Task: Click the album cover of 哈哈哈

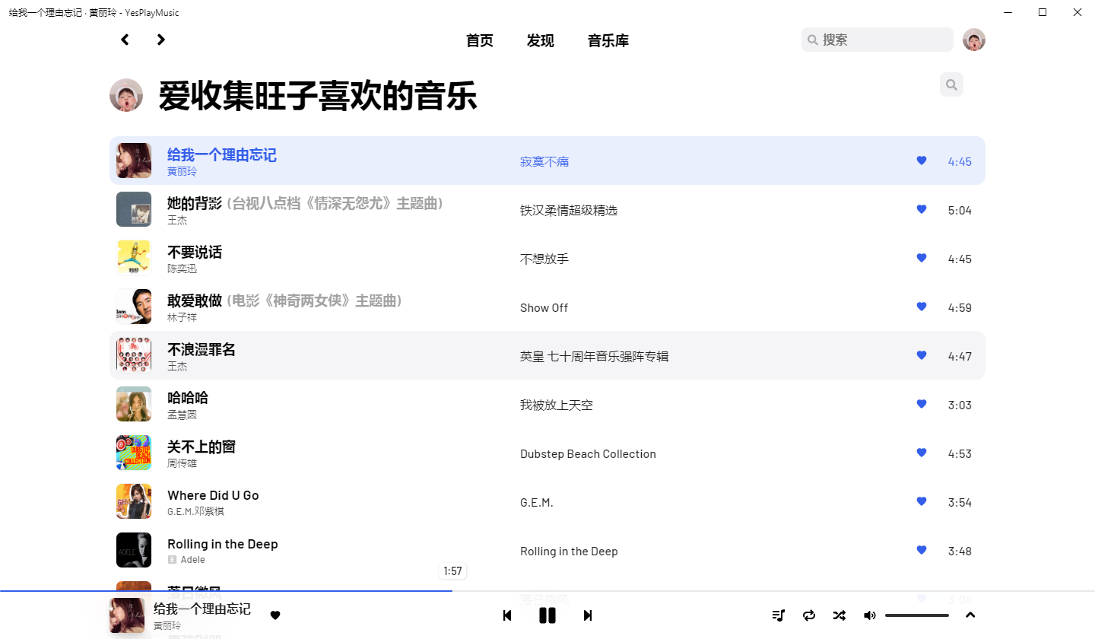Action: click(x=134, y=404)
